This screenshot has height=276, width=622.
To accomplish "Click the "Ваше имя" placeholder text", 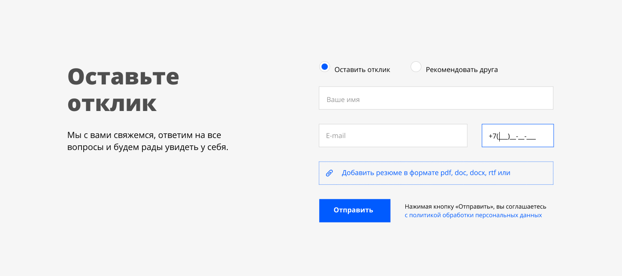I will [x=343, y=99].
